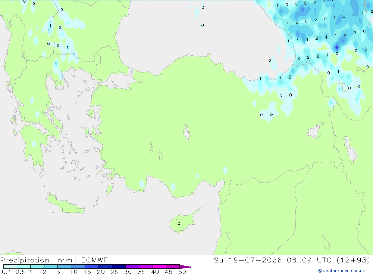Click the 45–50 mm legend color swatch
Screen dimensions: 373x274
coord(173,267)
